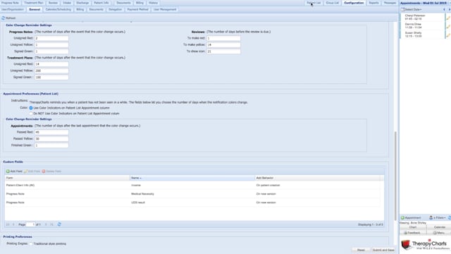Open the Menu button in sidebar
Image resolution: width=451 pixels, height=254 pixels.
click(x=439, y=233)
